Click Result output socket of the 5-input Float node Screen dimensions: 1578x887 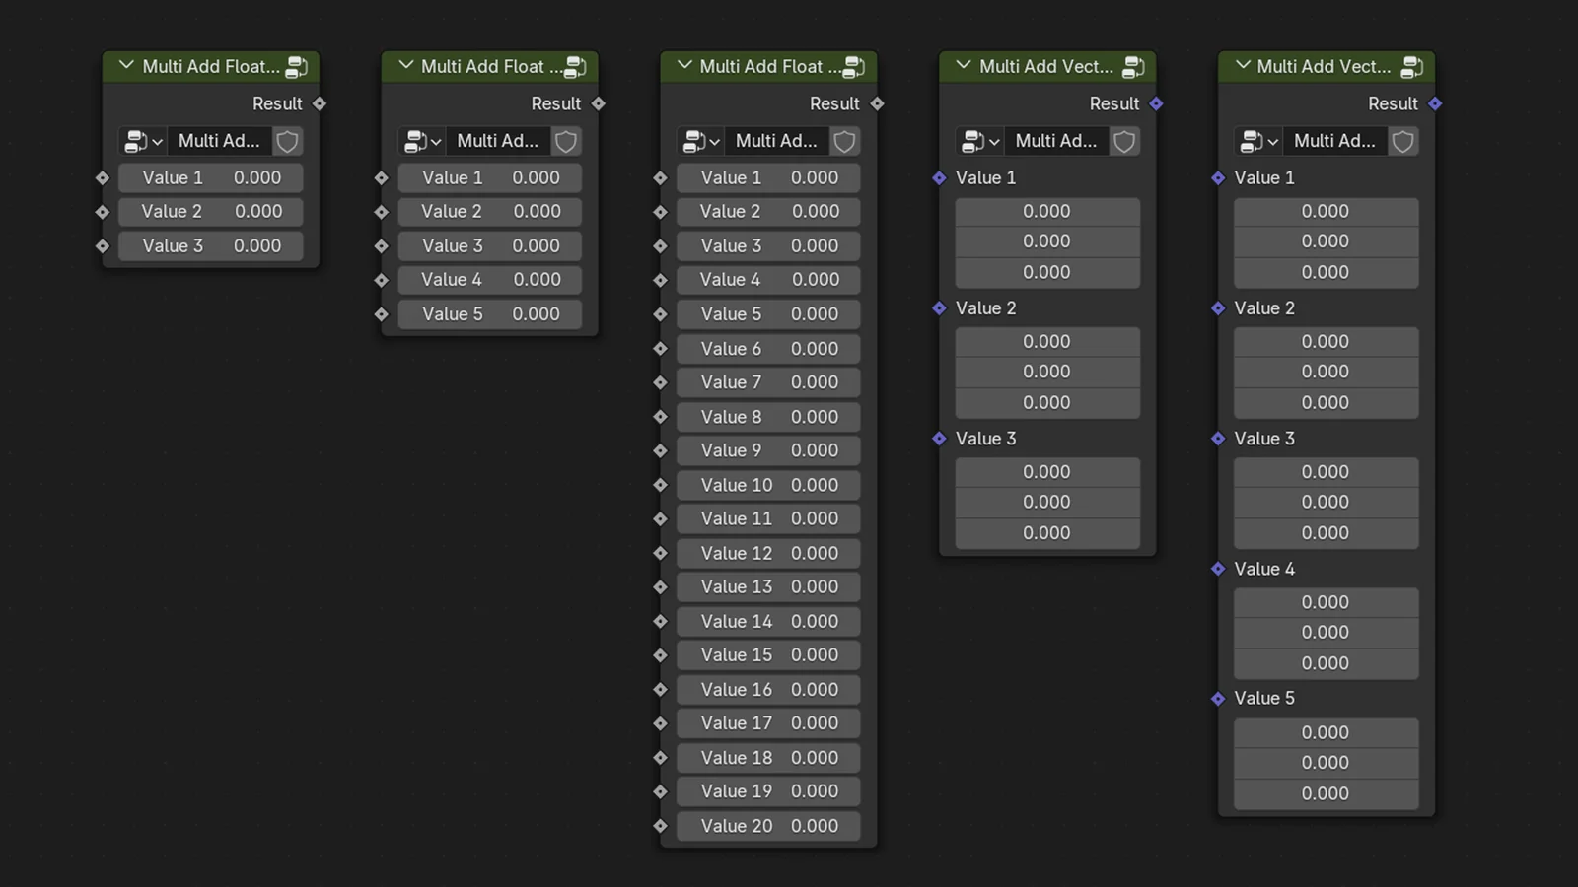[x=599, y=103]
